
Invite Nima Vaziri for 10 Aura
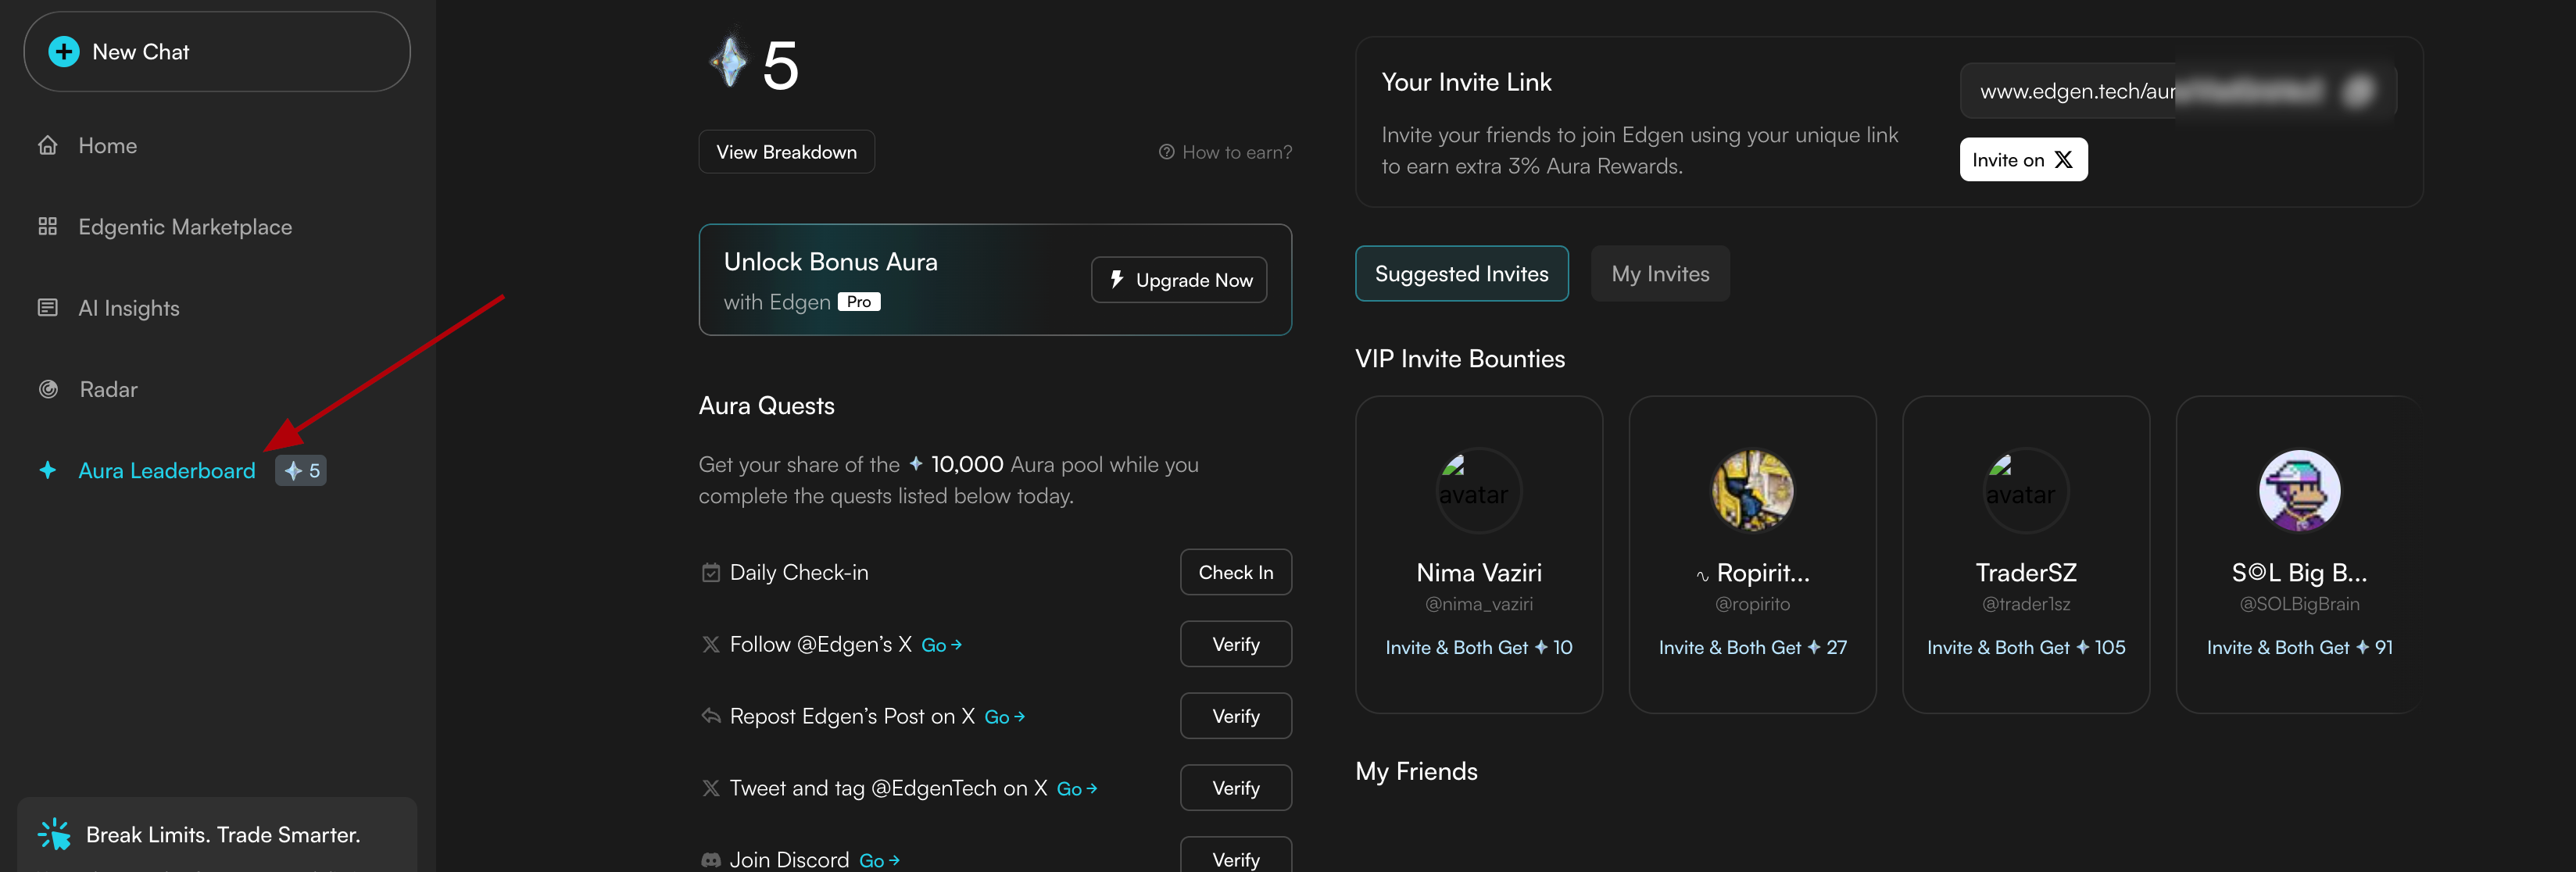click(x=1478, y=648)
